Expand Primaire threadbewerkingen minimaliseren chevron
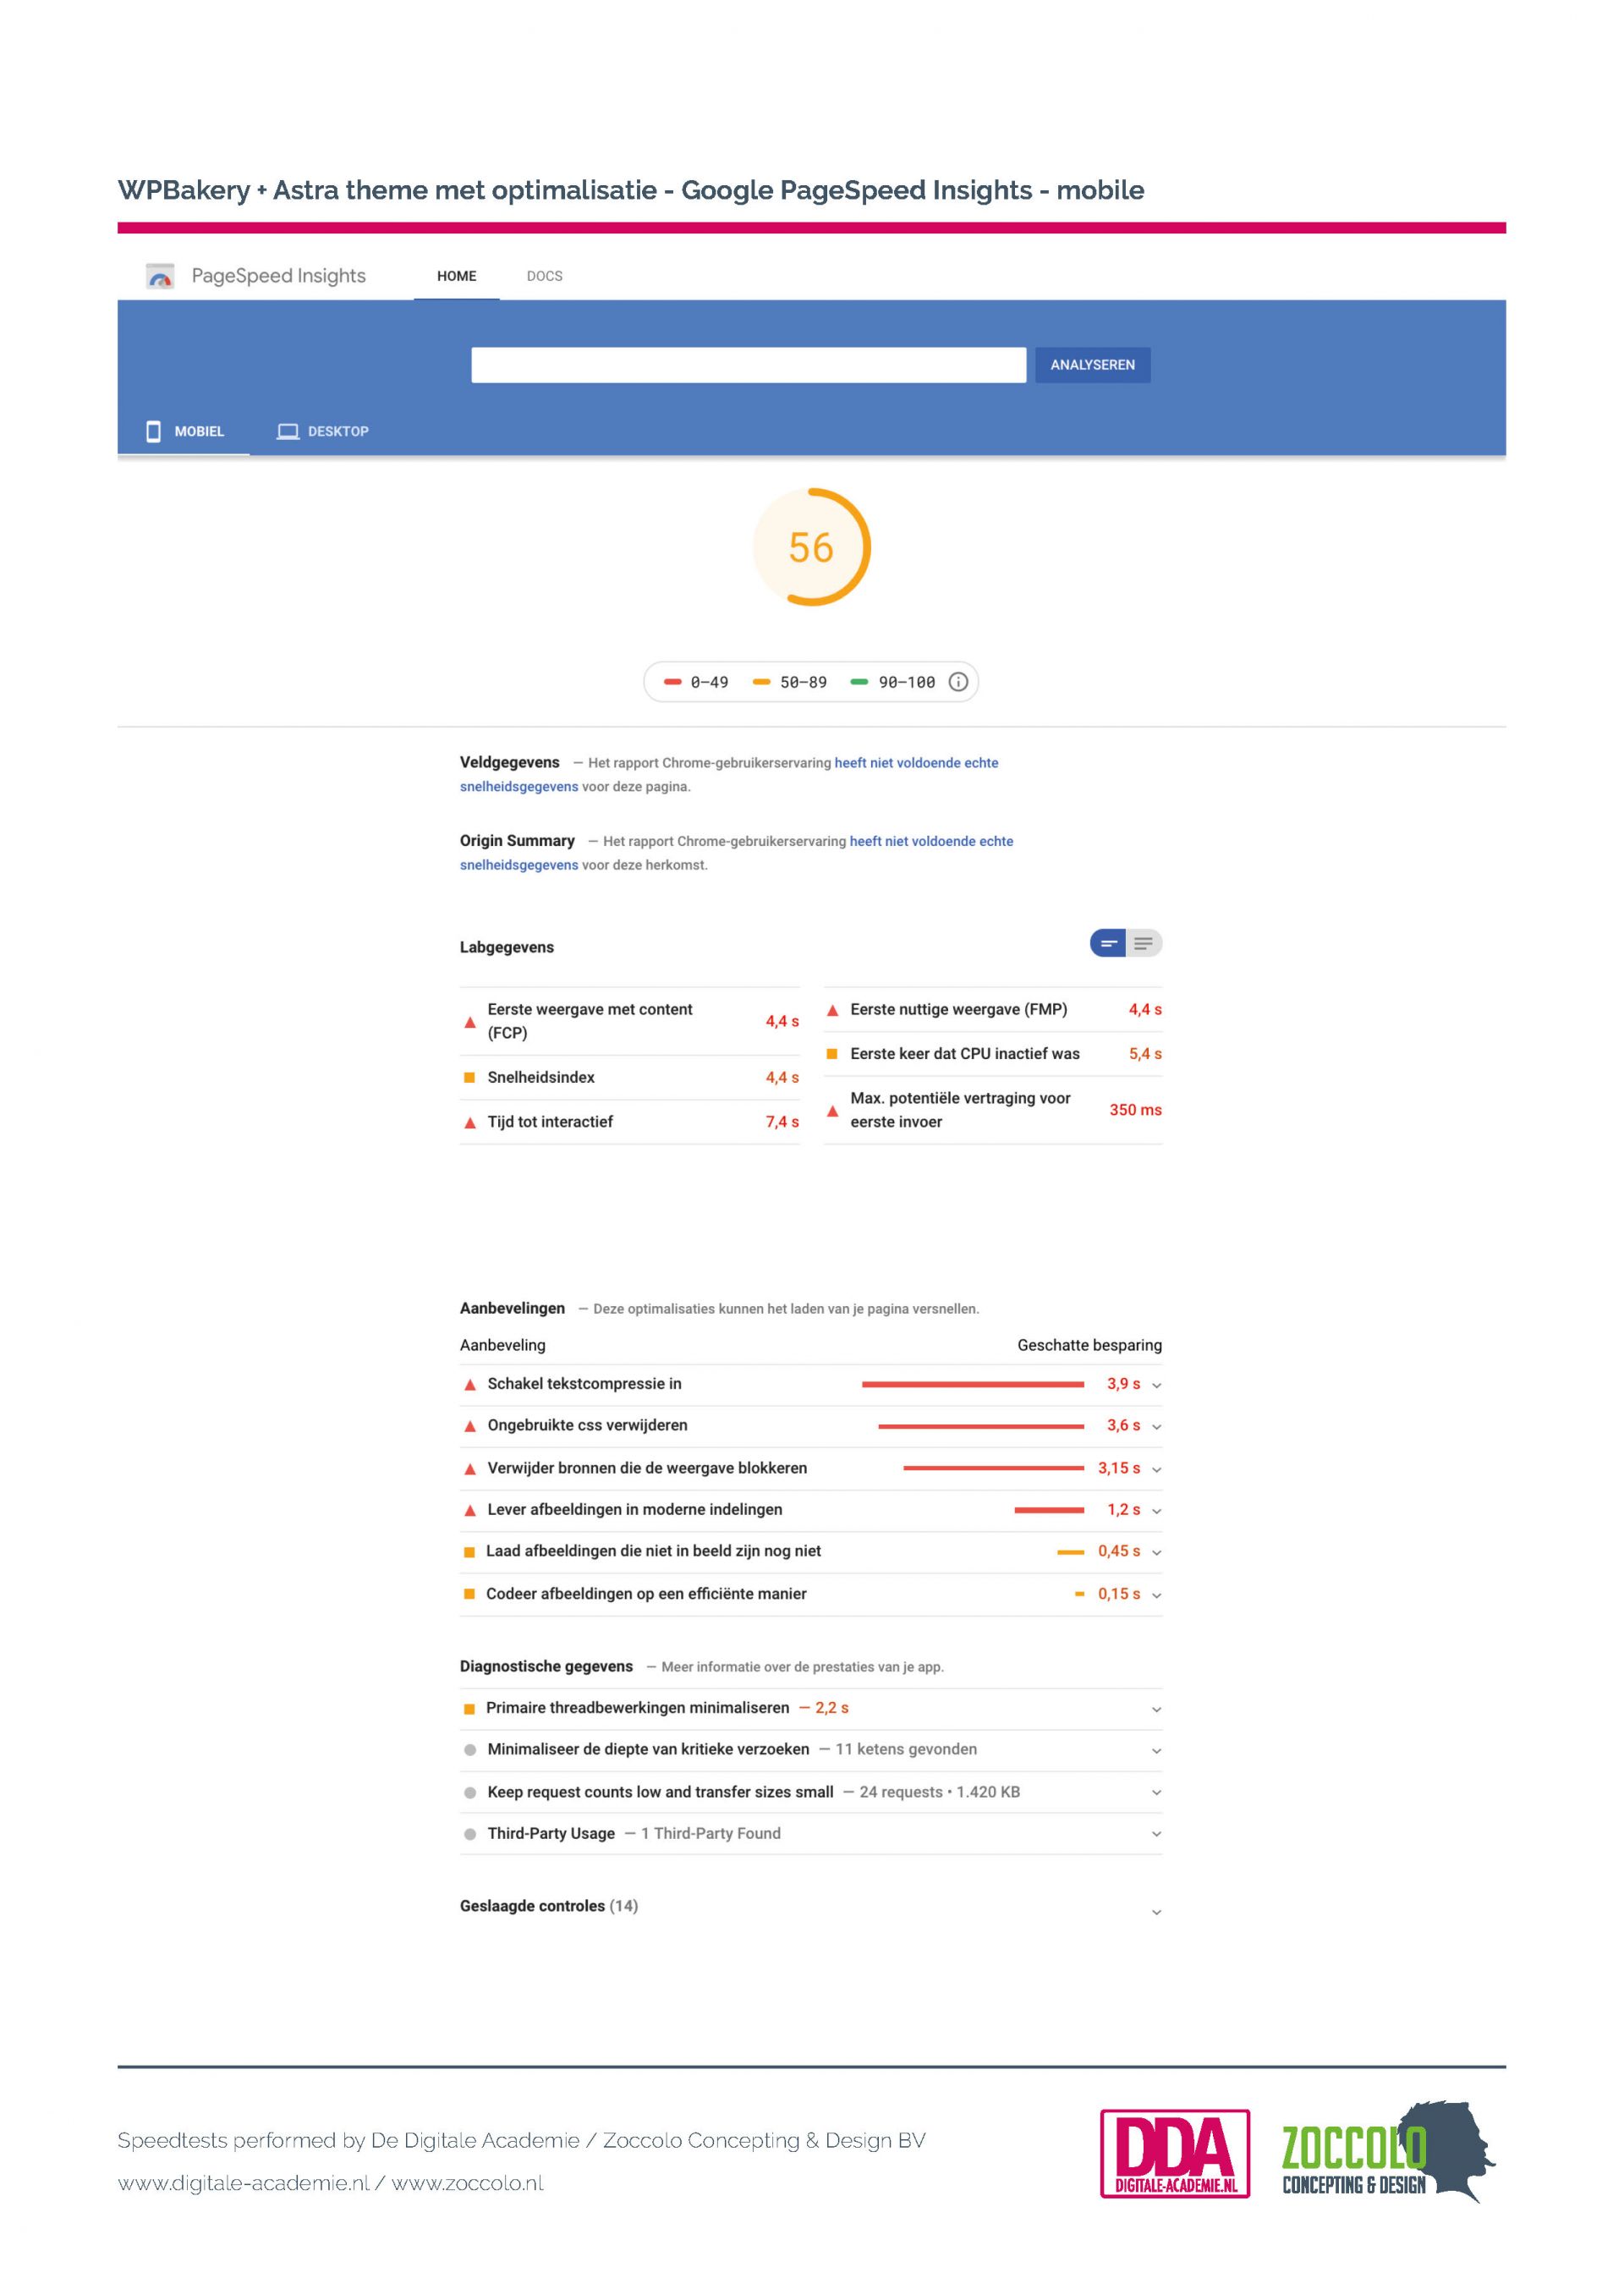Viewport: 1624px width, 2278px height. click(1157, 1710)
